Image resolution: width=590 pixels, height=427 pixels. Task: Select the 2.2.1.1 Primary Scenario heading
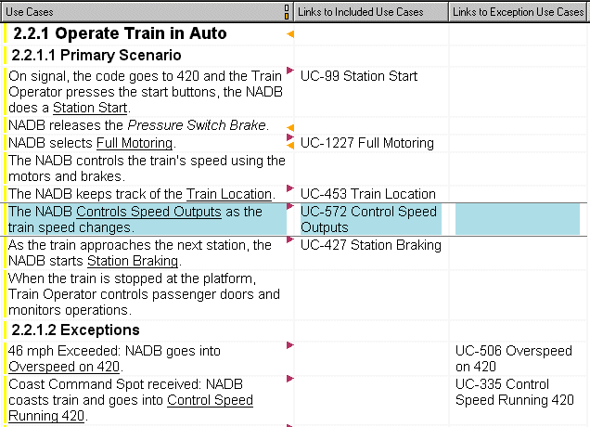coord(96,56)
